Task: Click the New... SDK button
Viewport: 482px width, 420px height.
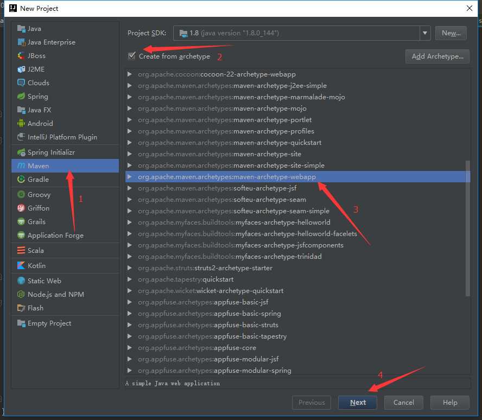Action: (x=451, y=33)
